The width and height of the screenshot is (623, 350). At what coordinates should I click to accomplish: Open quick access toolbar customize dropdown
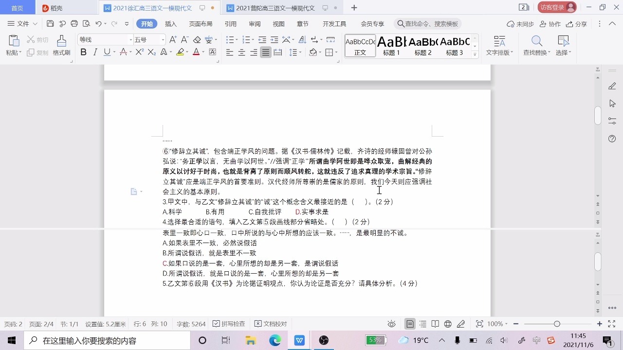point(127,24)
